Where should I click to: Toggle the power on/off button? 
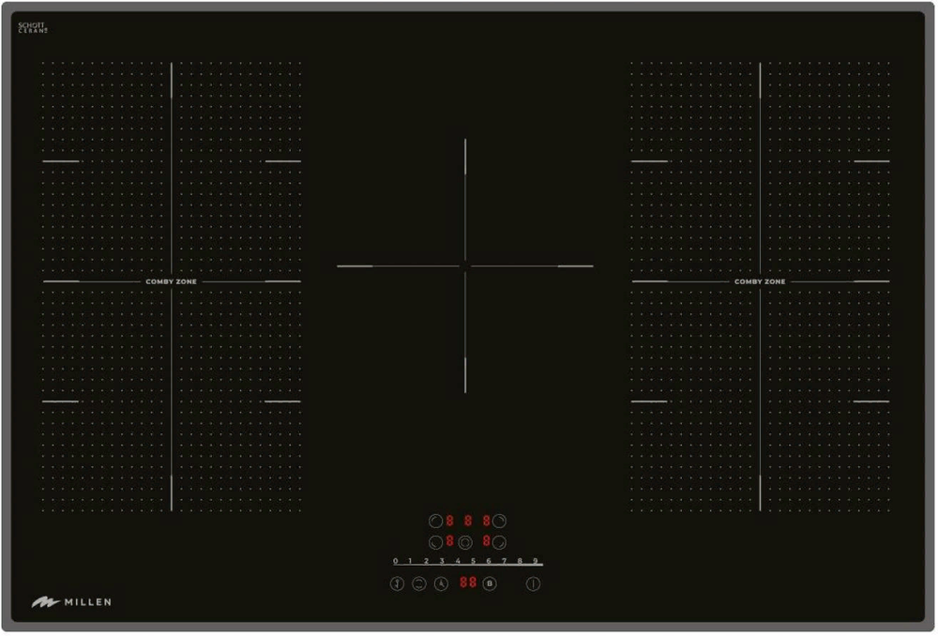tap(534, 583)
